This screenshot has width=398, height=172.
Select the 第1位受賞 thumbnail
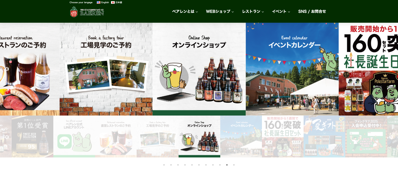click(32, 136)
